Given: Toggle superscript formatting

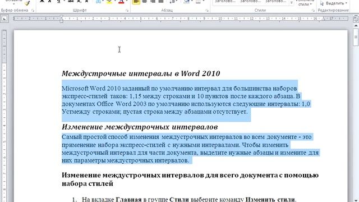Looking at the screenshot, I should (x=86, y=2).
